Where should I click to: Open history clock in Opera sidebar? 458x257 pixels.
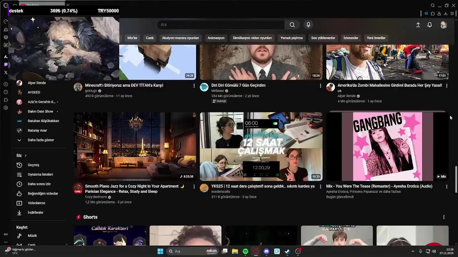tap(6, 92)
